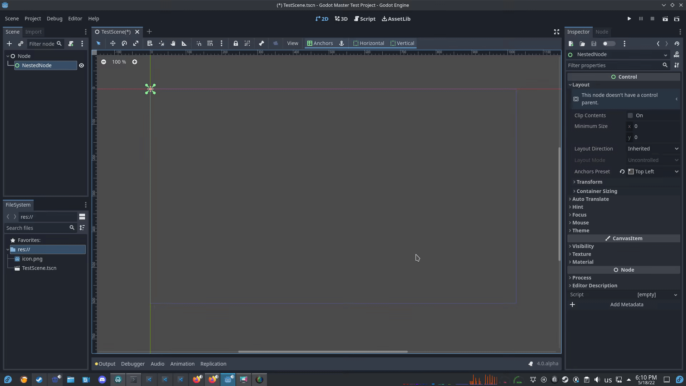Select the Move Mode tool
This screenshot has height=386, width=686.
(113, 43)
